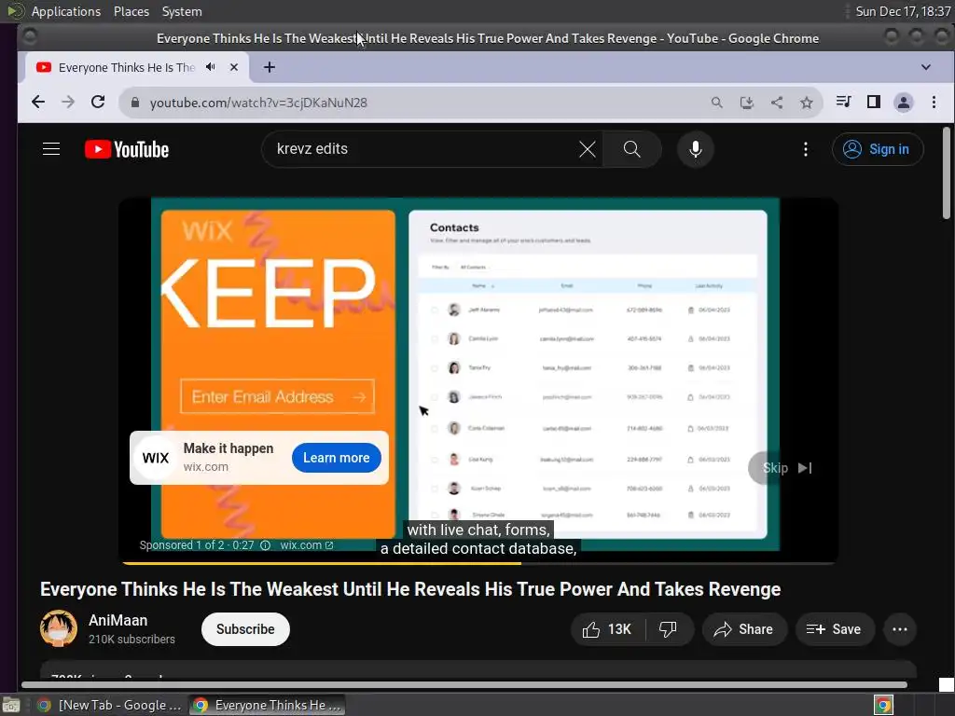
Task: Click the page vertical scrollbar
Action: tap(946, 172)
